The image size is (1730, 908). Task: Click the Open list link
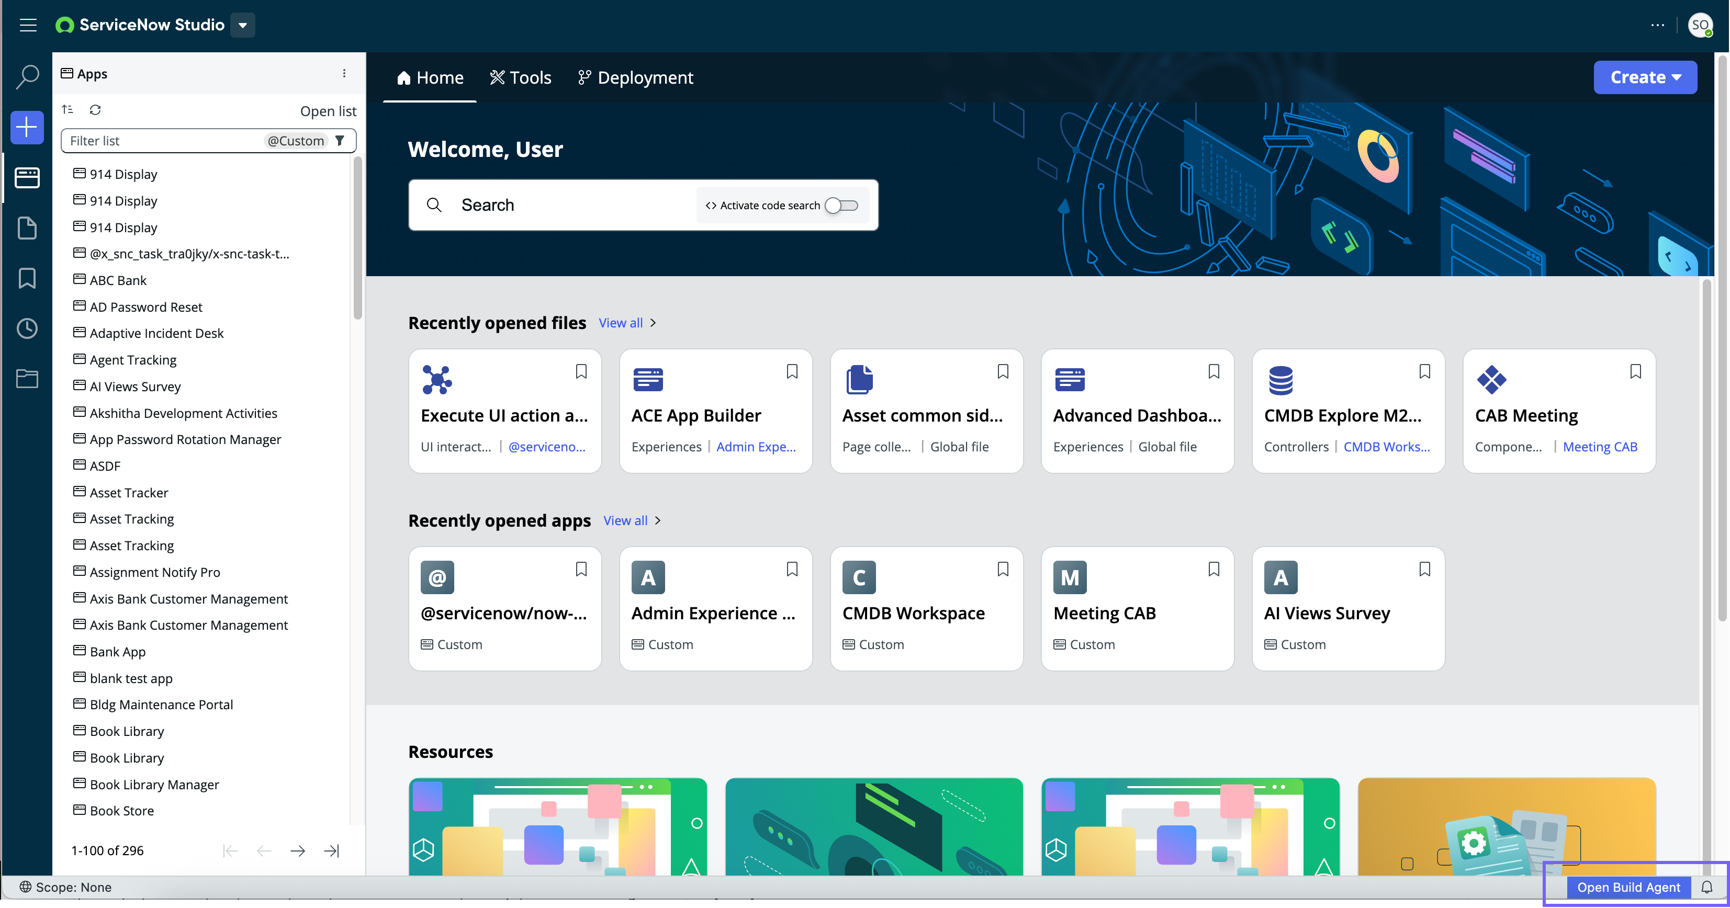pyautogui.click(x=328, y=111)
